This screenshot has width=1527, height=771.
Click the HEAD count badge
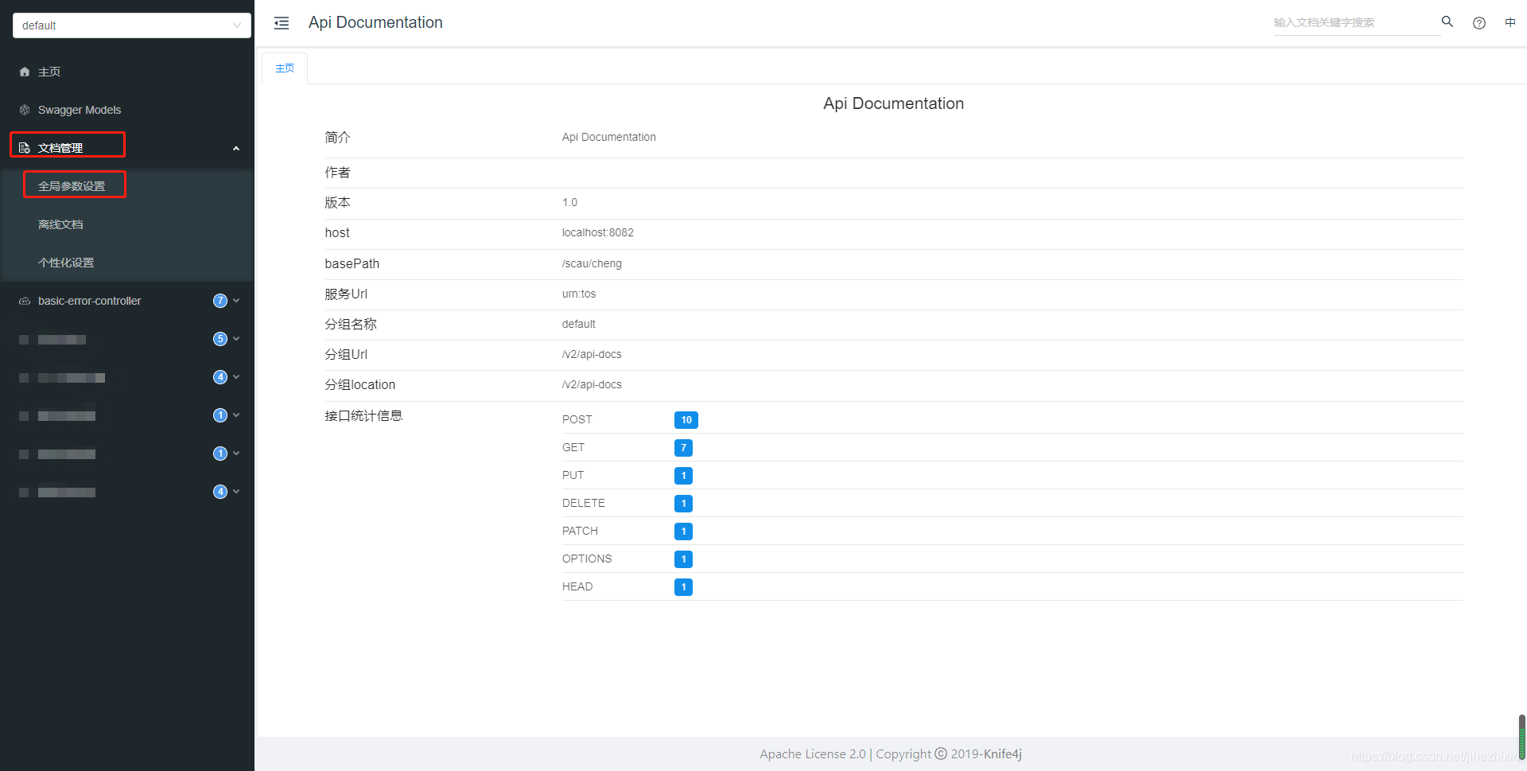683,587
